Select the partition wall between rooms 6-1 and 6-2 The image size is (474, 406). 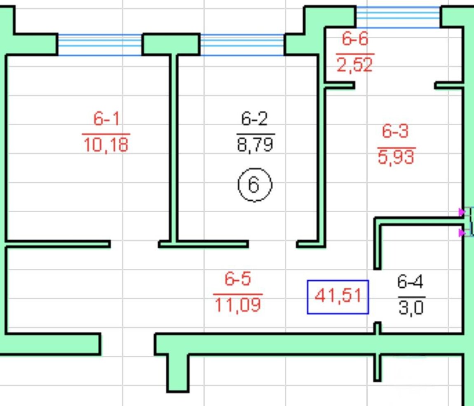174,148
